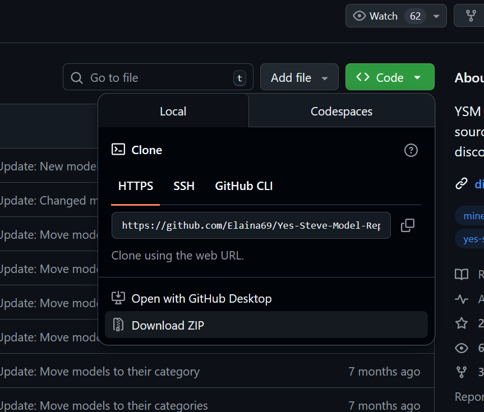Switch to the Codespaces tab

(341, 111)
